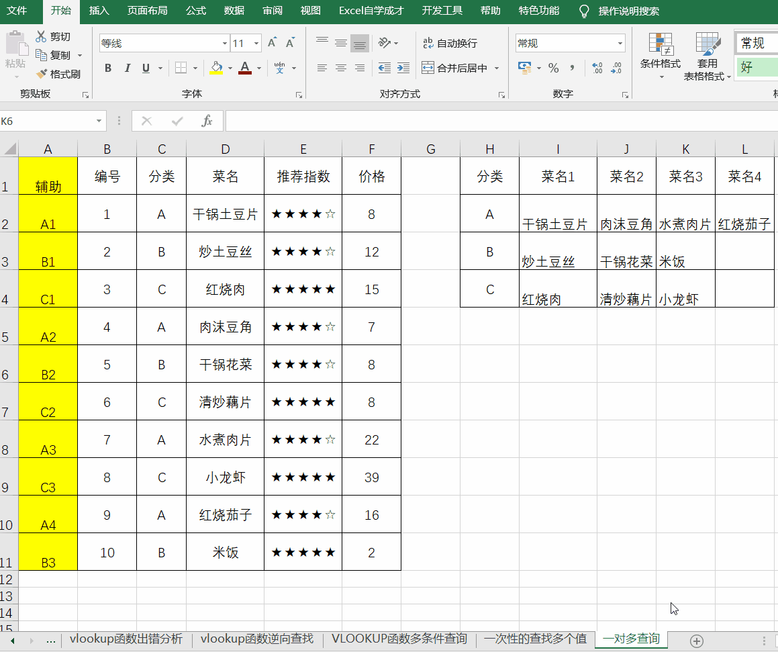Click the Increase Font Size icon
Viewport: 778px width, 652px height.
click(x=272, y=43)
